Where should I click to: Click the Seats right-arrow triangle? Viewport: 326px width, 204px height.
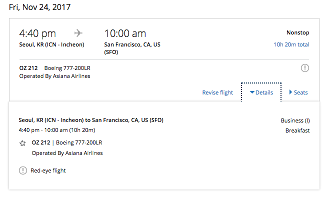click(290, 92)
